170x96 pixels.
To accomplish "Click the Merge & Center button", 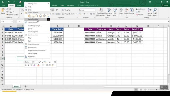I will tap(69, 14).
